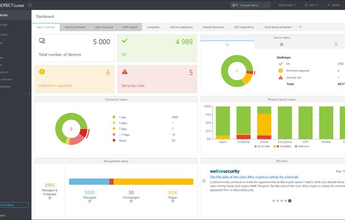Open the ESET applications tab

click(244, 27)
